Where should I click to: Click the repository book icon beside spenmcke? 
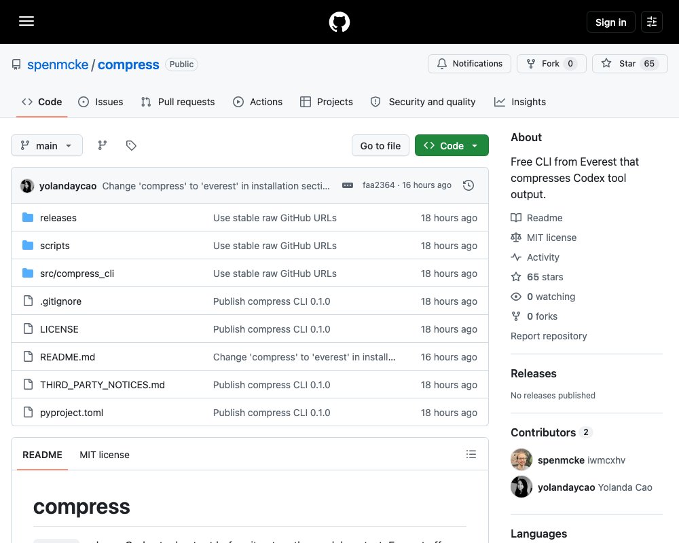pos(16,64)
